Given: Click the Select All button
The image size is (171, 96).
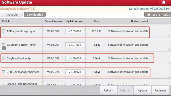Looking at the screenshot, I should pos(126,90).
